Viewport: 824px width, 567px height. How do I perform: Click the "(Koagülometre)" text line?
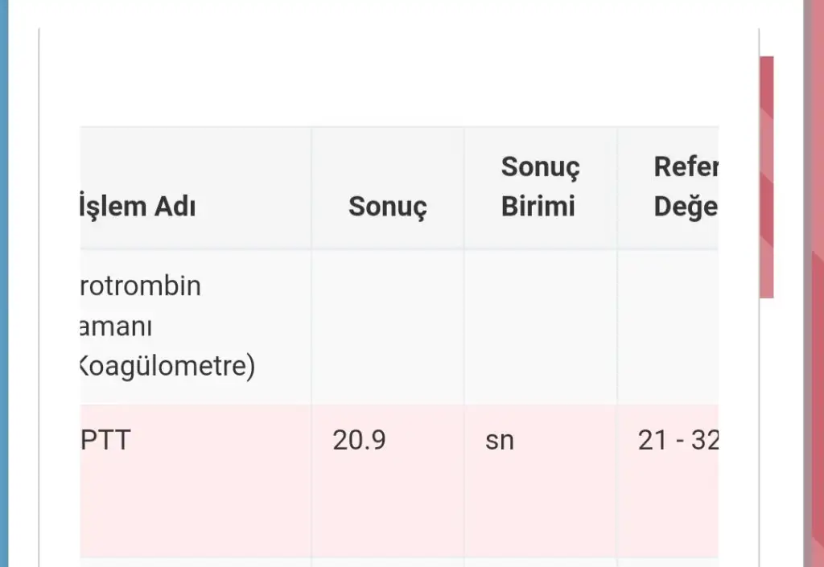pos(167,367)
